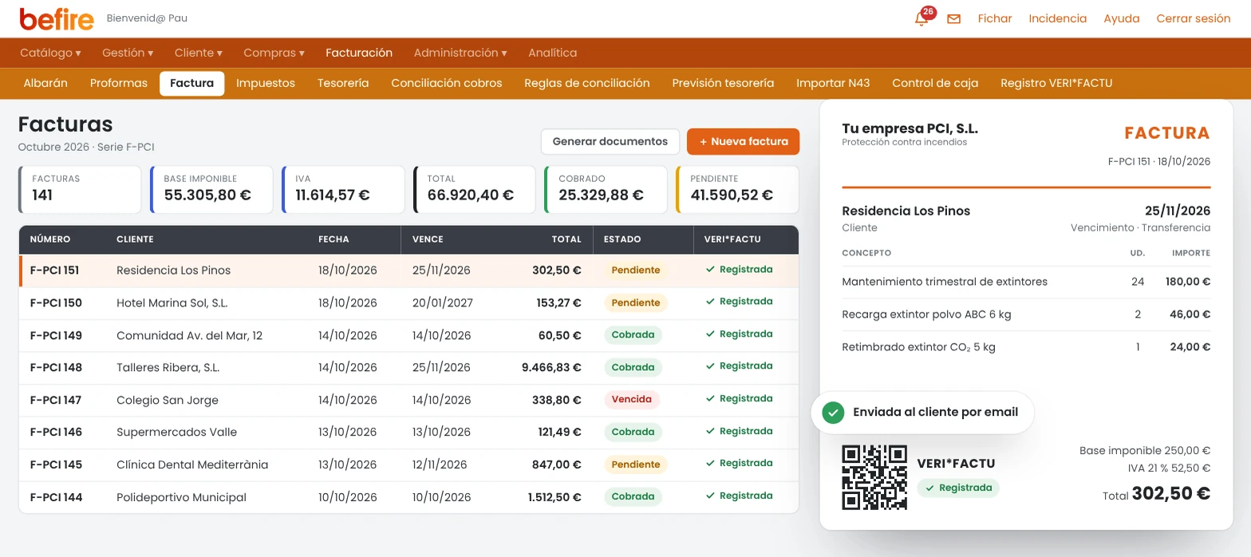Viewport: 1251px width, 557px height.
Task: Expand the Compras menu
Action: click(274, 53)
